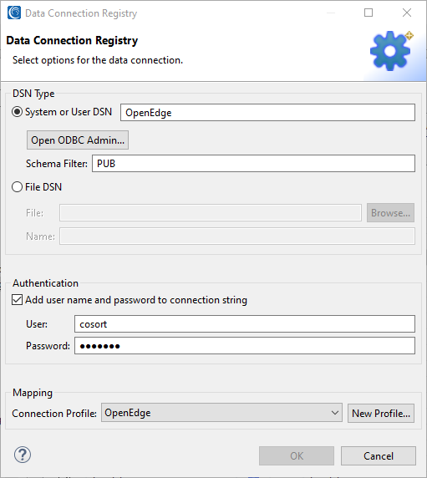Focus the System or User DSN text field

tap(267, 113)
